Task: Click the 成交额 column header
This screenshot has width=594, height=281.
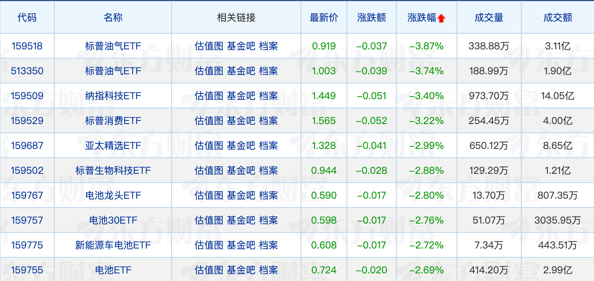Action: point(557,18)
